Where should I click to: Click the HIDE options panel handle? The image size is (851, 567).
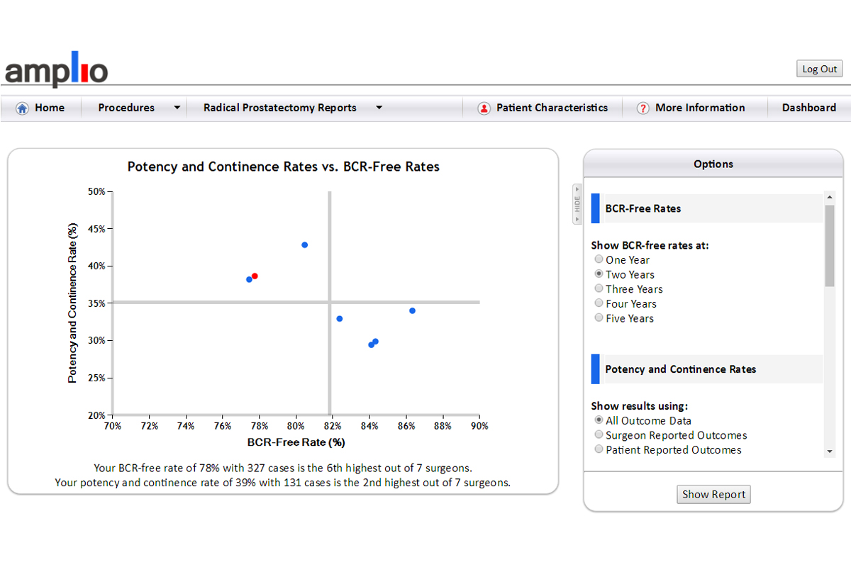click(x=577, y=204)
